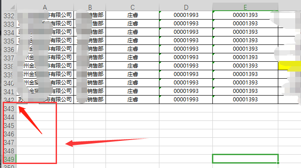Click the green error indicator in cell D336
The image size is (301, 168).
[160, 46]
